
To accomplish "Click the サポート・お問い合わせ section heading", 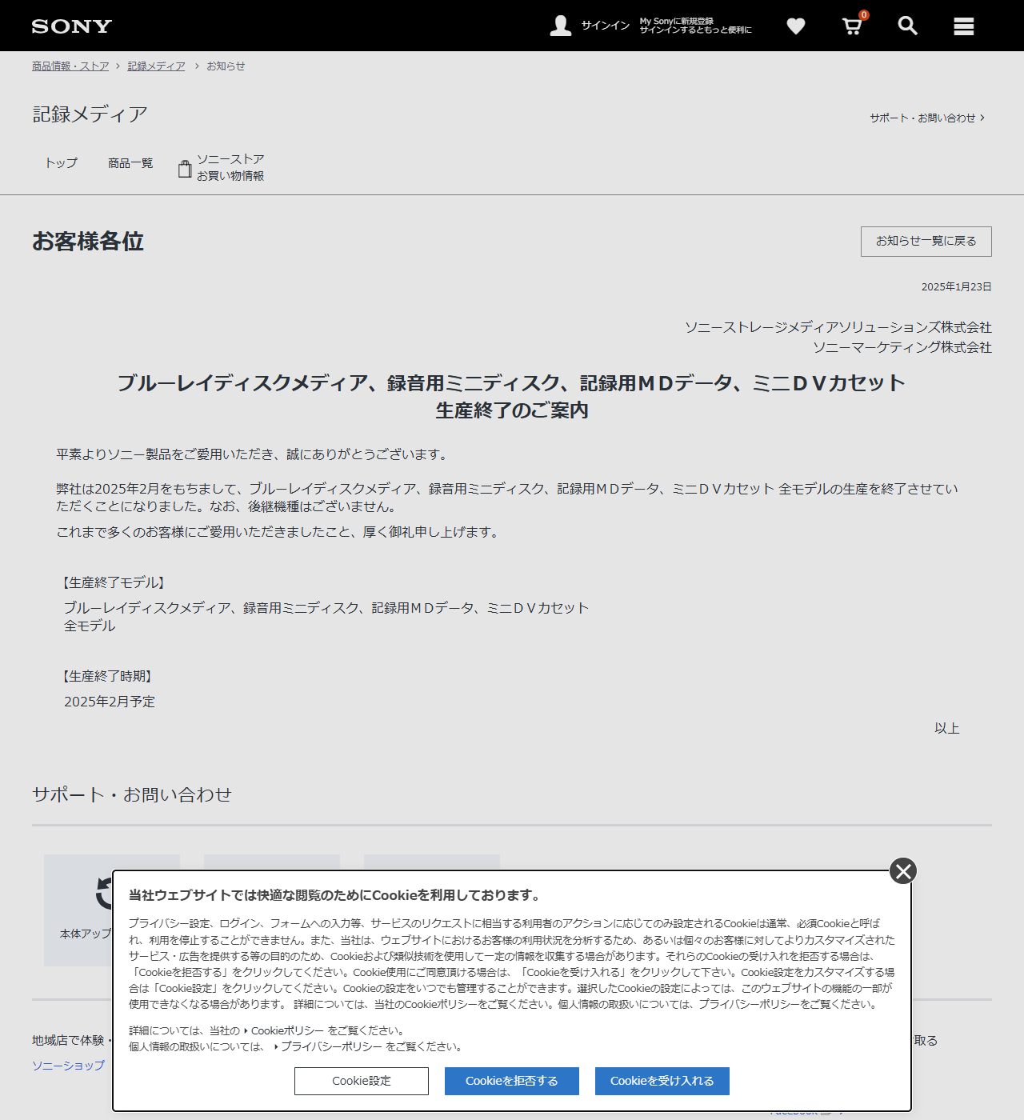I will [132, 794].
